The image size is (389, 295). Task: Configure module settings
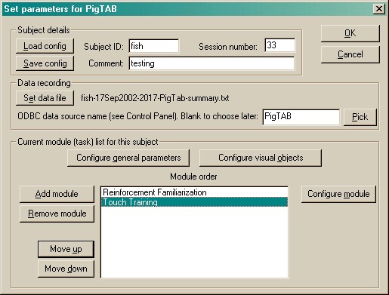point(338,194)
